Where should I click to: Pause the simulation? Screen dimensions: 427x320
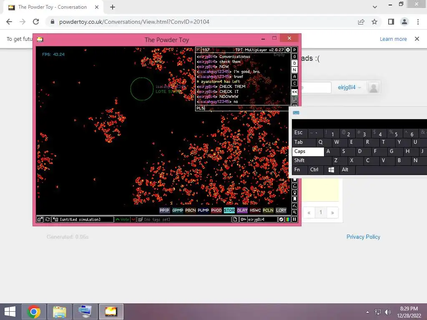(x=294, y=219)
